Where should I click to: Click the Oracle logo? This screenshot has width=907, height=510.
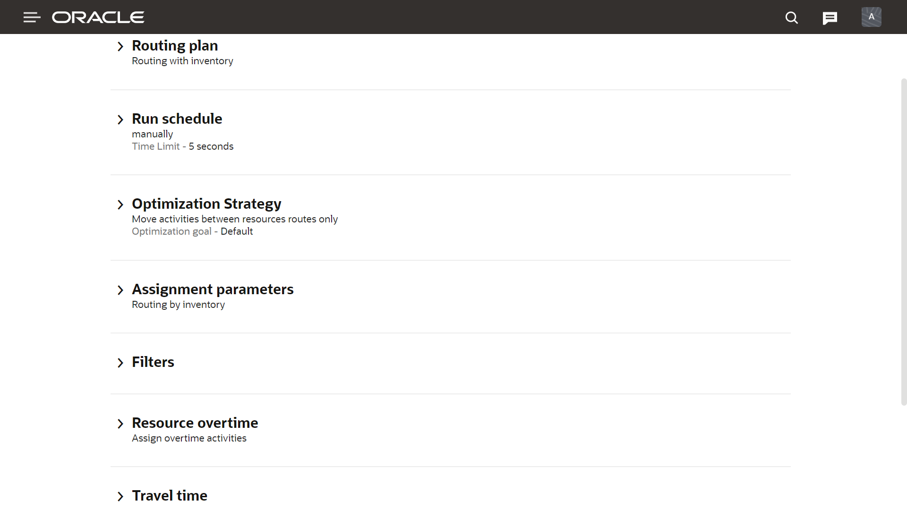coord(98,17)
